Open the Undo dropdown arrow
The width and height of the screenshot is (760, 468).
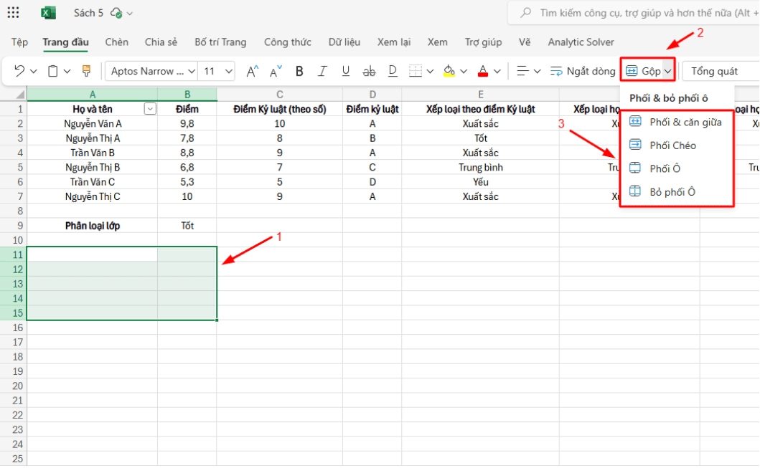(x=34, y=72)
